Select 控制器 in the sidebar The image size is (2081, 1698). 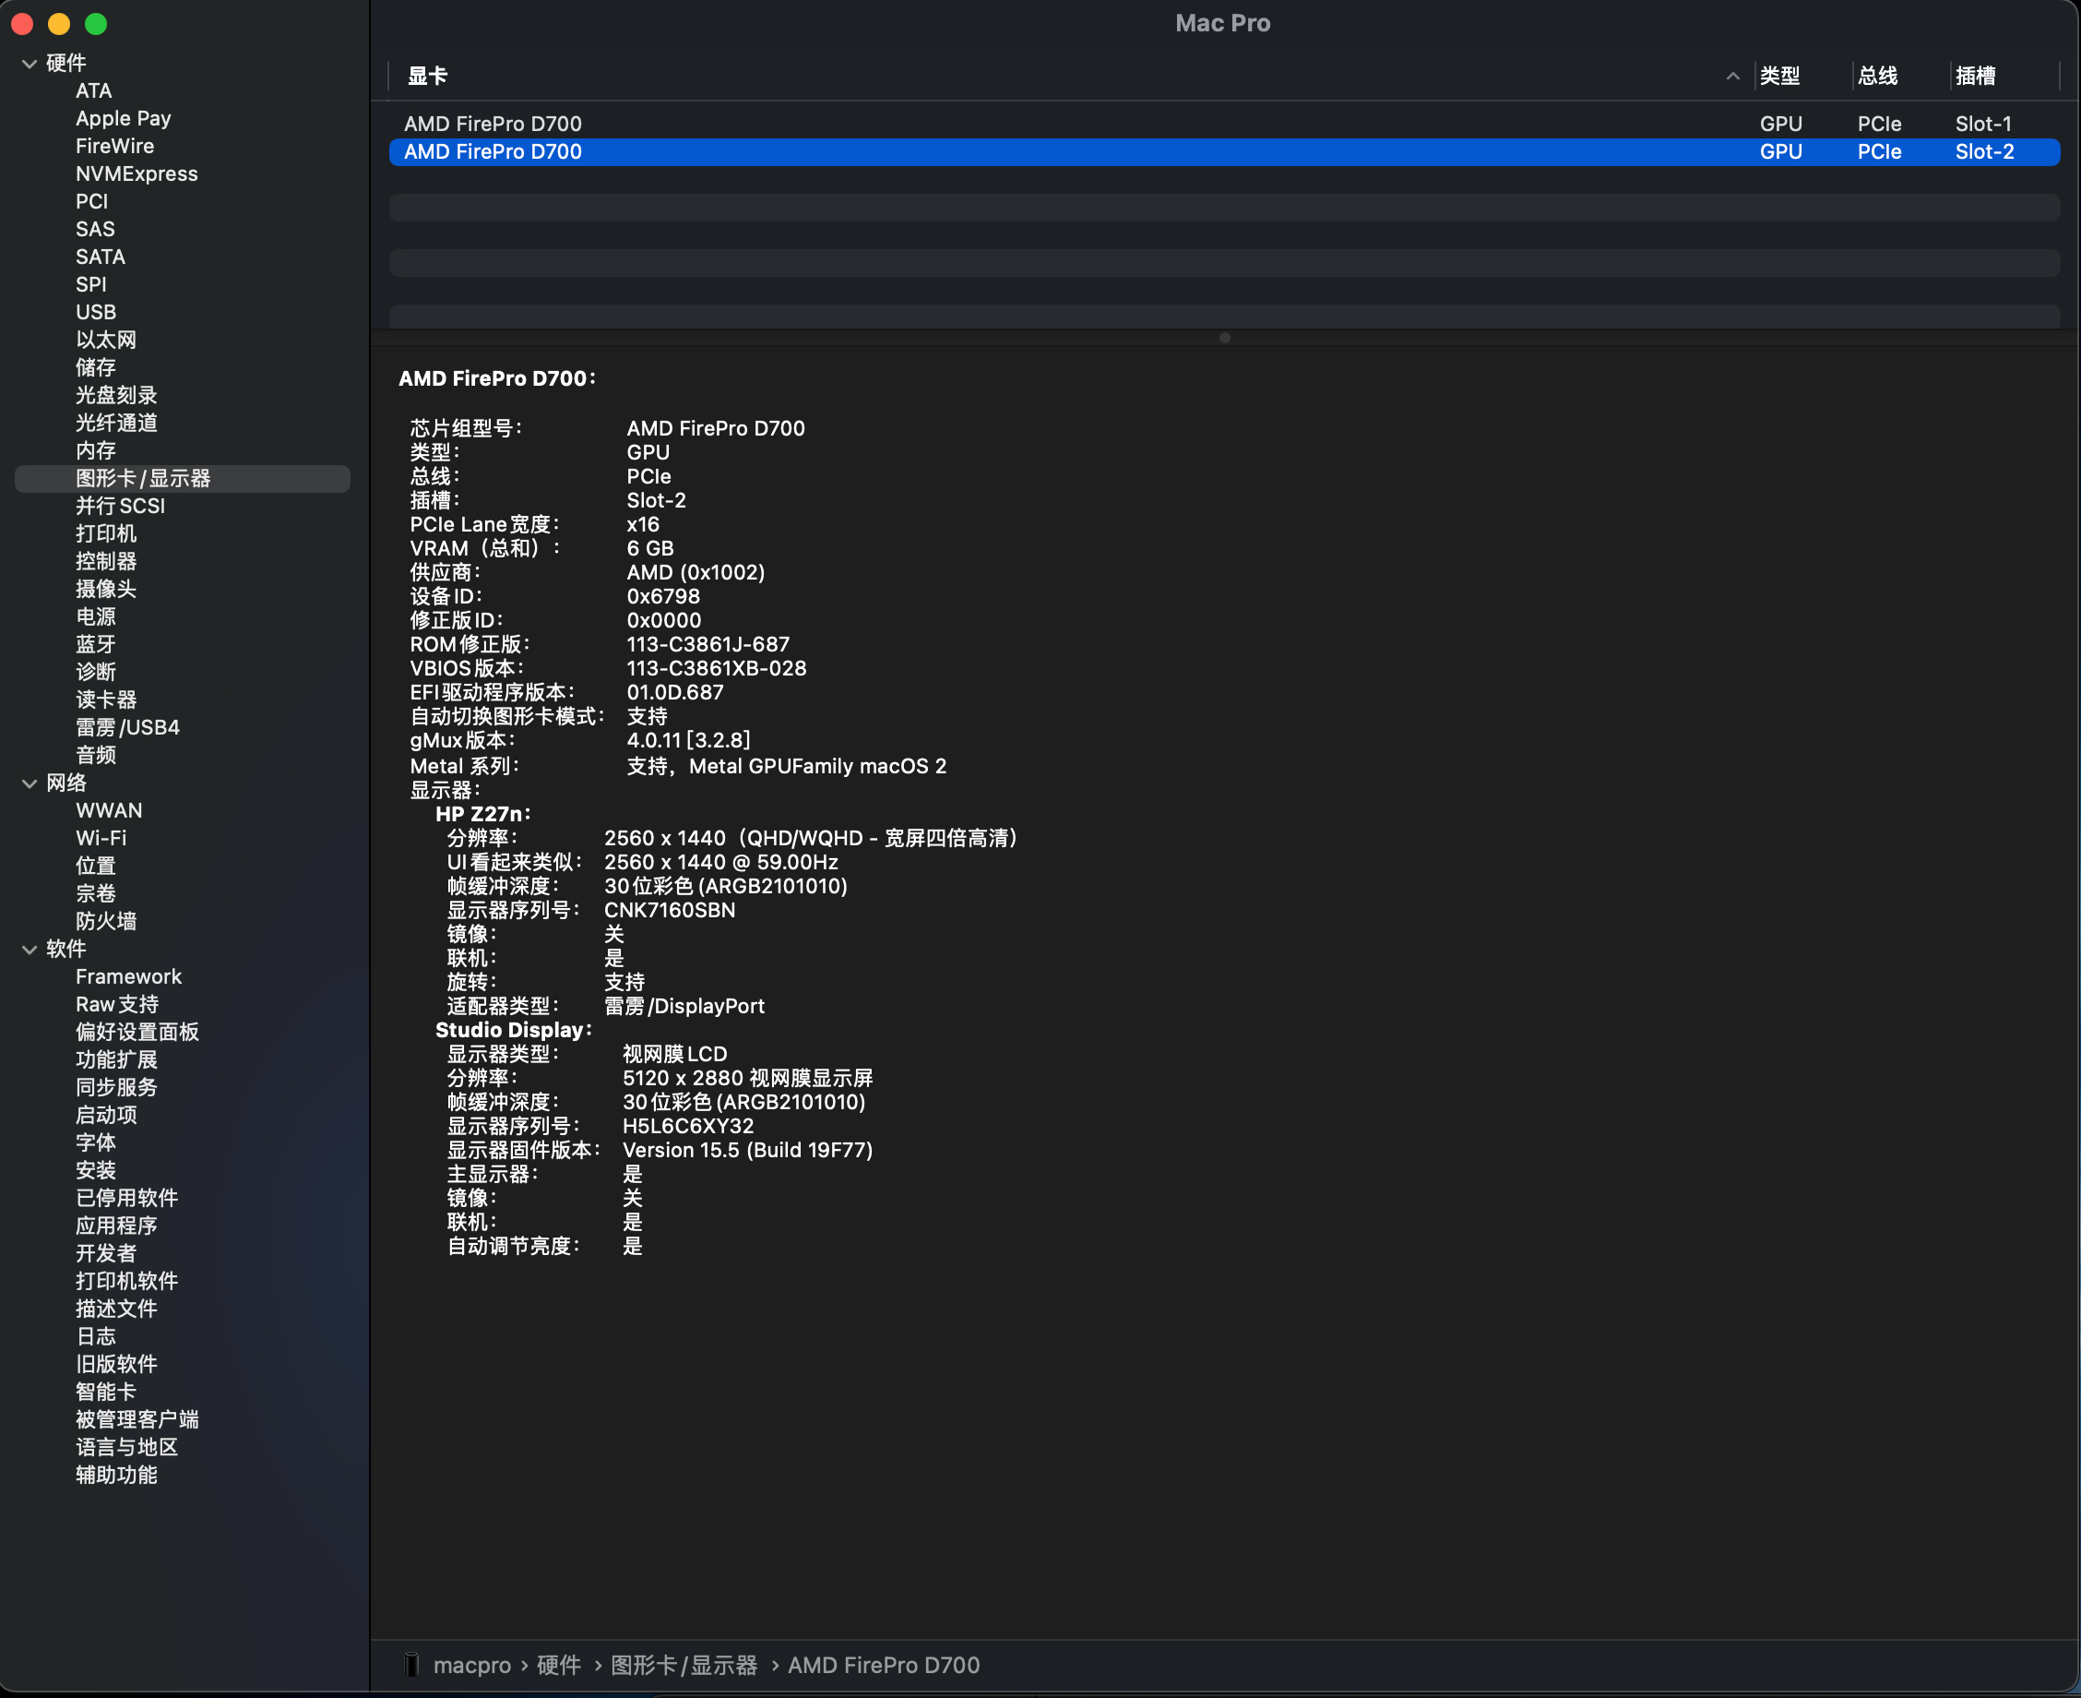105,561
